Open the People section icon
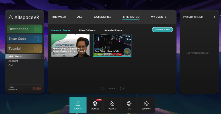Image resolution: width=221 pixels, height=114 pixels. pyautogui.click(x=112, y=105)
